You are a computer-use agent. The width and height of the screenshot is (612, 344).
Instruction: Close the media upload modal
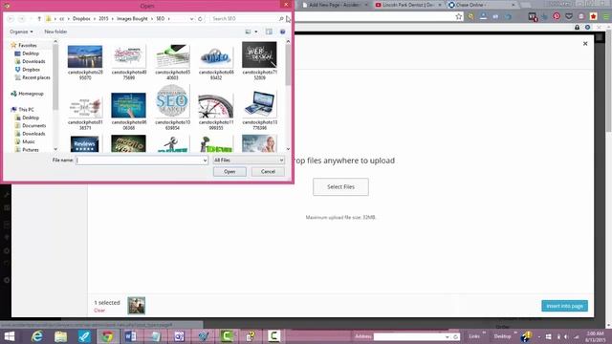click(585, 44)
